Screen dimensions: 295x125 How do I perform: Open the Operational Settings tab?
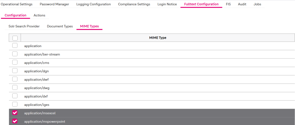(x=17, y=4)
